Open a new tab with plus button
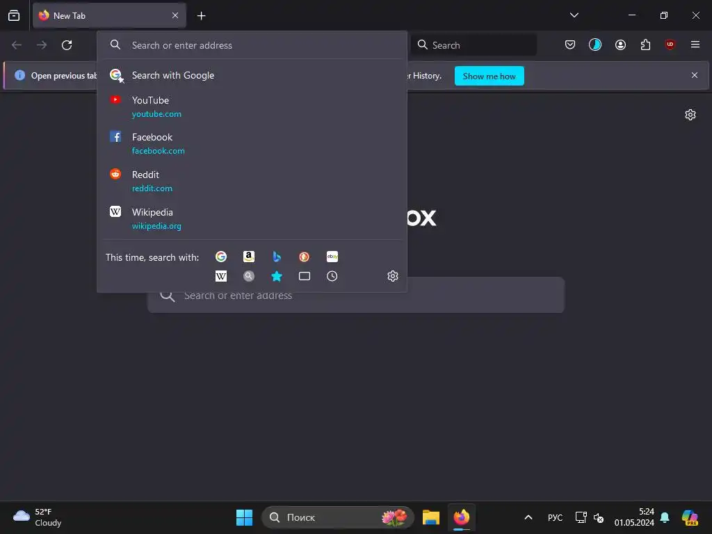 point(201,16)
